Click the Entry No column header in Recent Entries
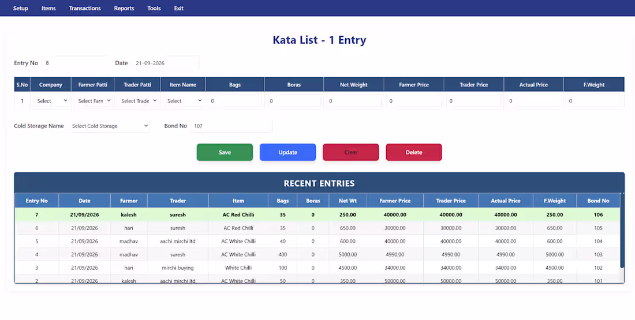The width and height of the screenshot is (635, 320). [37, 201]
